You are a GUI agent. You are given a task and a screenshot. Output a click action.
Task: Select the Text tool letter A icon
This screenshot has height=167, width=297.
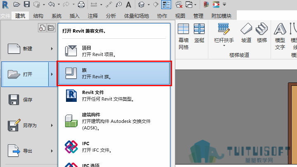point(128,5)
